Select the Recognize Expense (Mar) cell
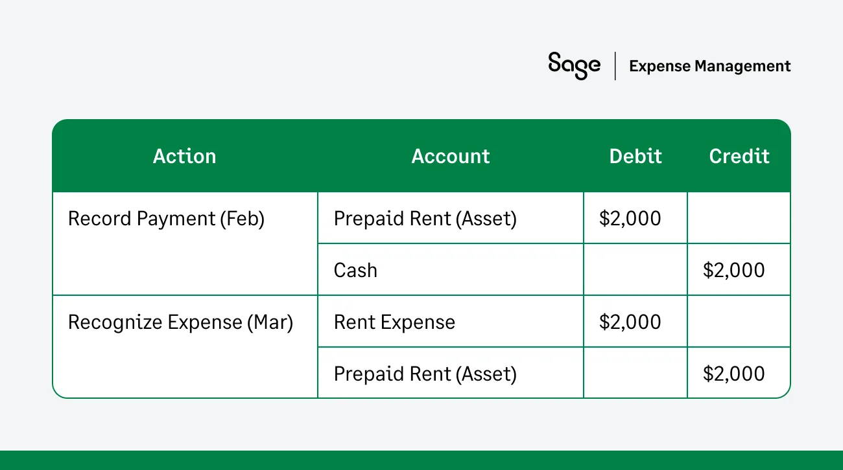 (180, 322)
